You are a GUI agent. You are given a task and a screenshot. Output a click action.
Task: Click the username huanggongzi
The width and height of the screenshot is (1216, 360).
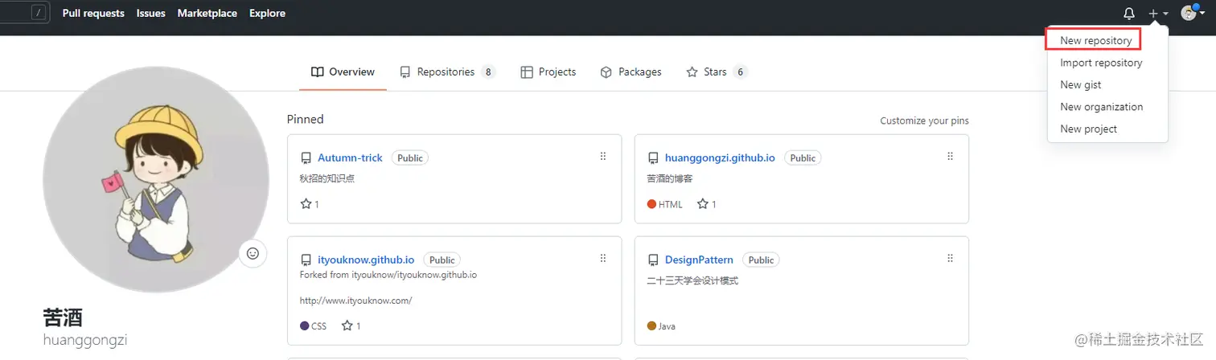tap(85, 340)
